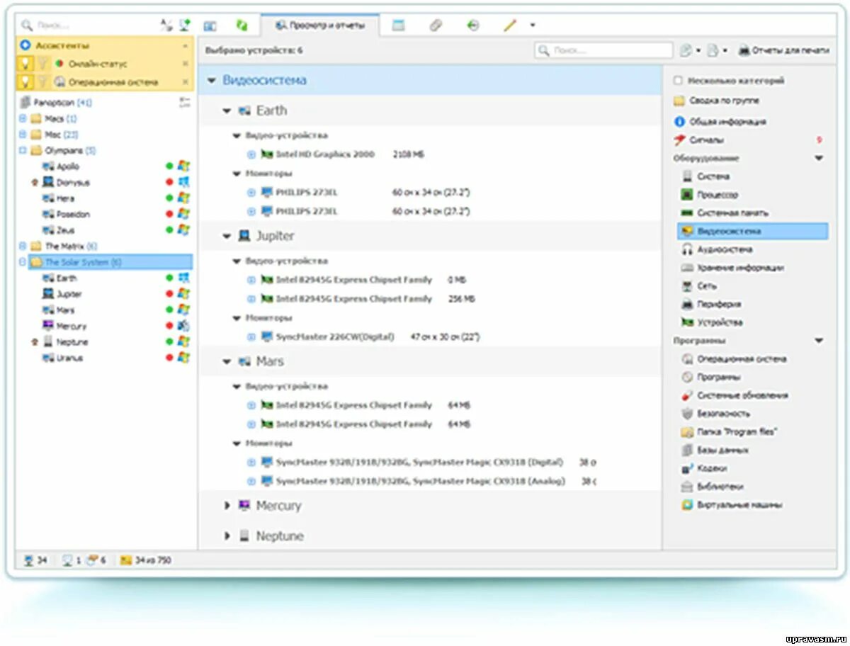Open the green back-arrow icon tab
The width and height of the screenshot is (850, 646).
(473, 25)
